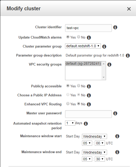Show info for Maintenance window start
The height and width of the screenshot is (167, 136).
click(117, 136)
